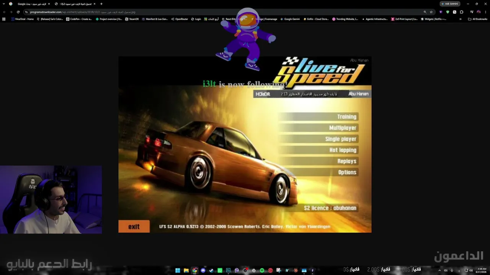Click the browser forward arrow

pyautogui.click(x=11, y=12)
